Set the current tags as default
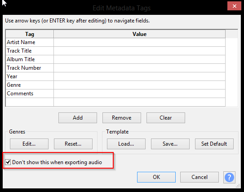Image resolution: width=244 pixels, height=192 pixels. coord(214,144)
